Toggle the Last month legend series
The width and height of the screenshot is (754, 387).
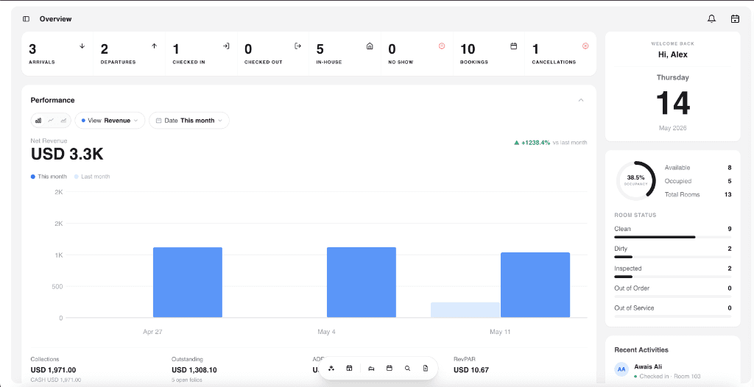click(92, 177)
